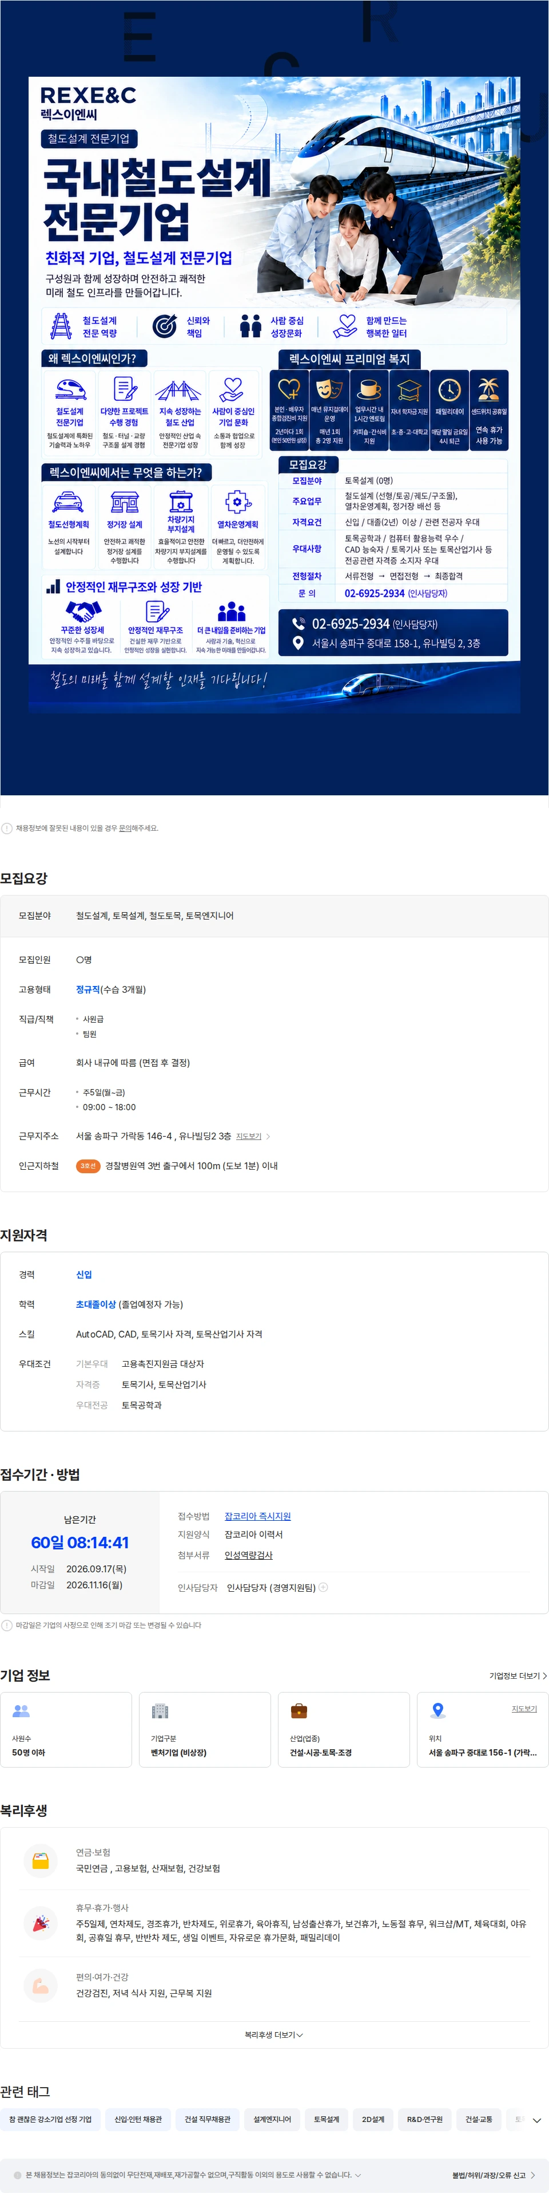Expand the related tags list chevron
Image resolution: width=549 pixels, height=2193 pixels.
coord(536,2121)
